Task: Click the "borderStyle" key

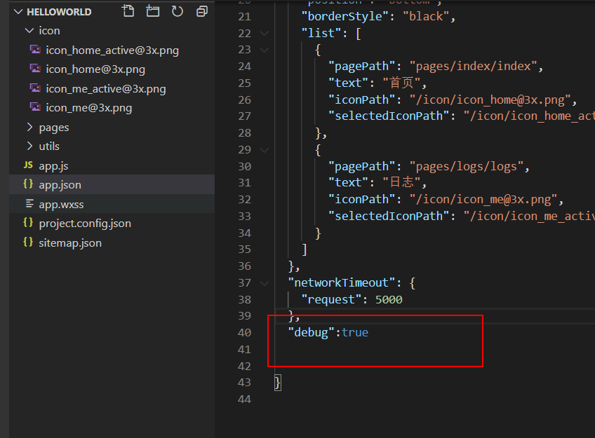Action: [345, 16]
